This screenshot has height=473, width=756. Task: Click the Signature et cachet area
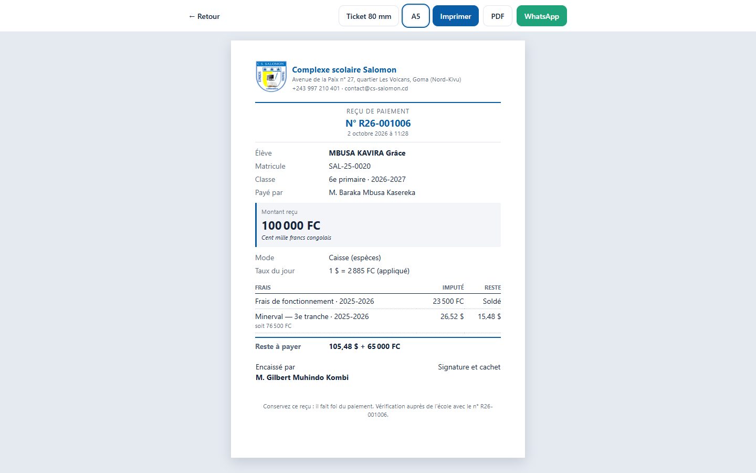(x=469, y=367)
